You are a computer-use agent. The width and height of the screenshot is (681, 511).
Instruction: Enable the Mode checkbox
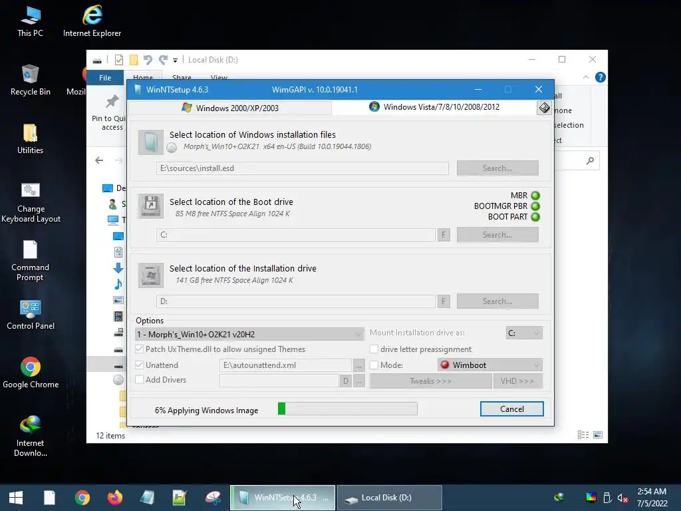tap(374, 365)
